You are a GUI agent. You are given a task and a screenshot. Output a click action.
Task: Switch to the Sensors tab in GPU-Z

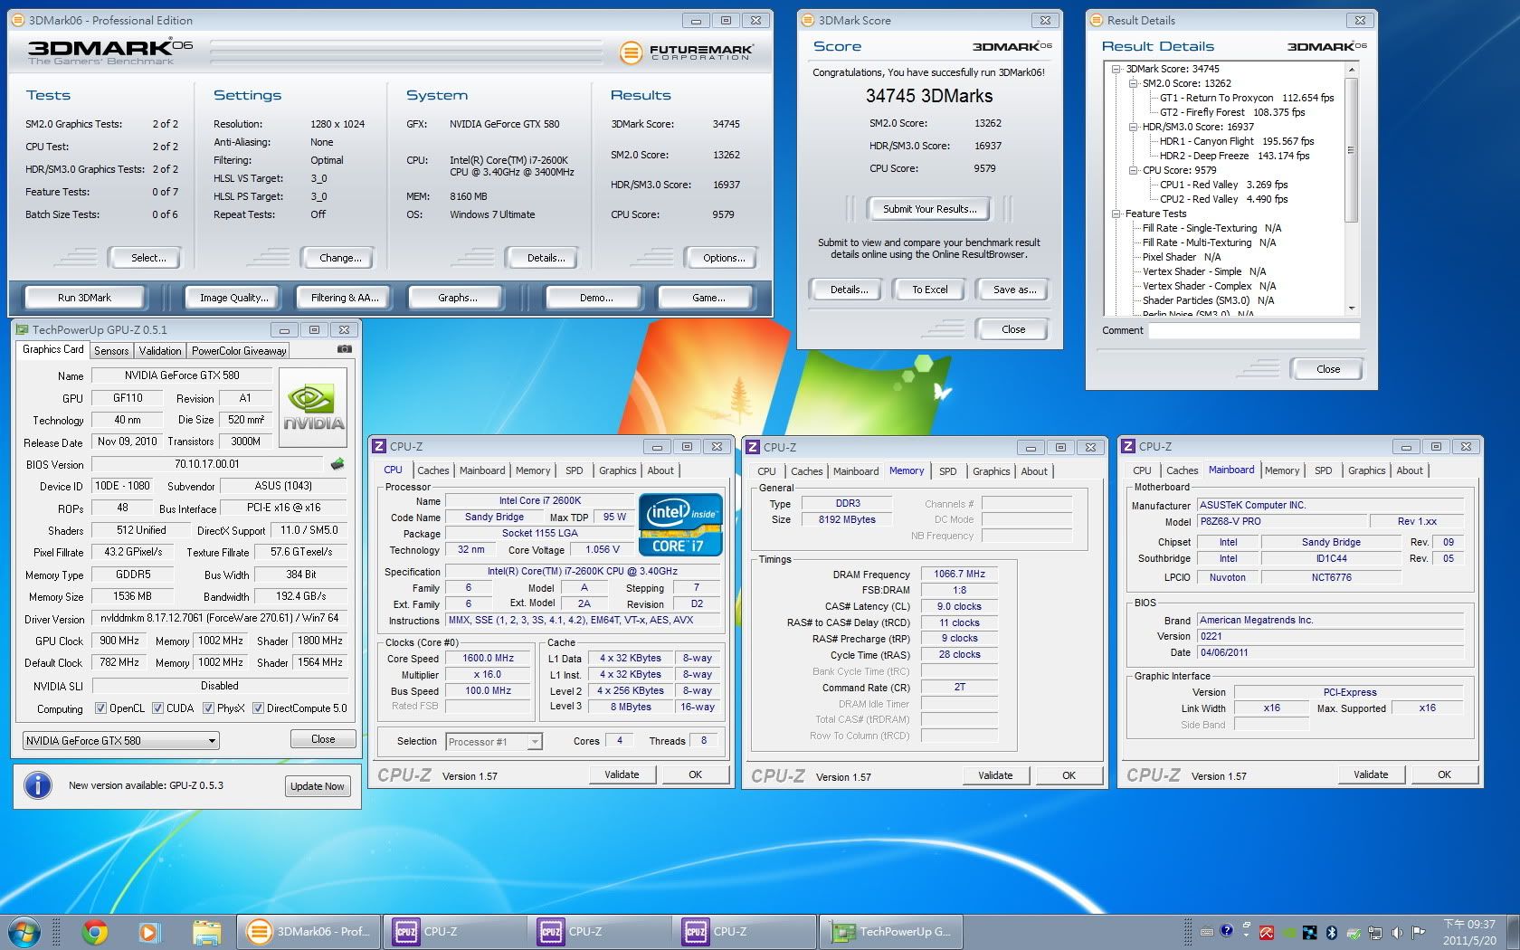(111, 351)
